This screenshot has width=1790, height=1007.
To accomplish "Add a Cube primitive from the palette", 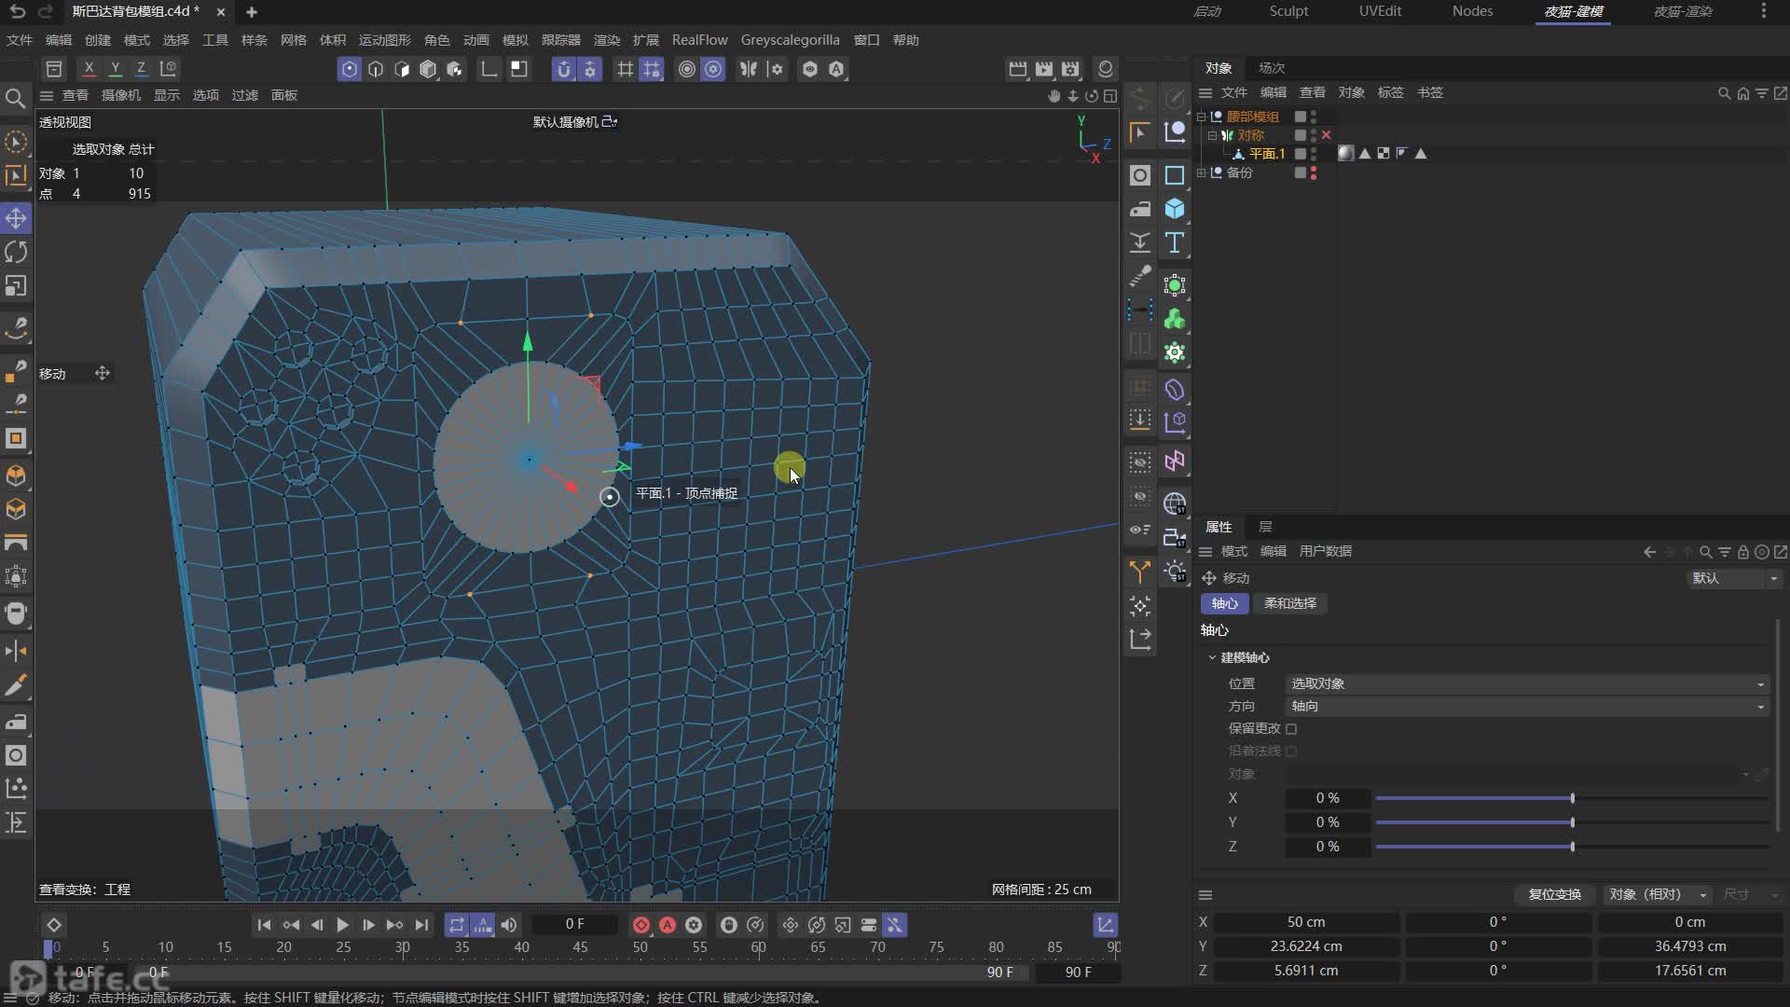I will (1175, 209).
